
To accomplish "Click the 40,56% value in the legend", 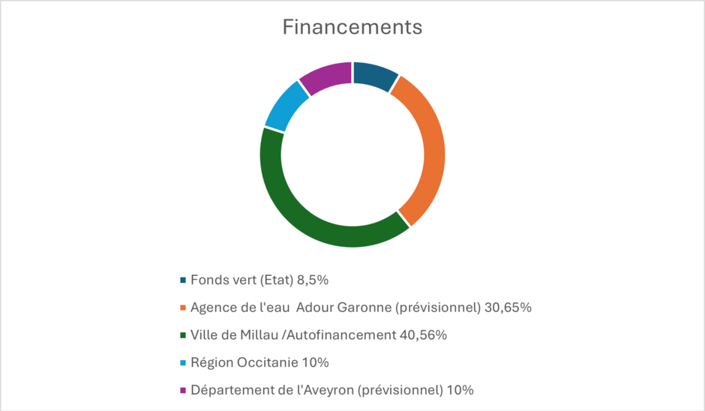I will (423, 335).
